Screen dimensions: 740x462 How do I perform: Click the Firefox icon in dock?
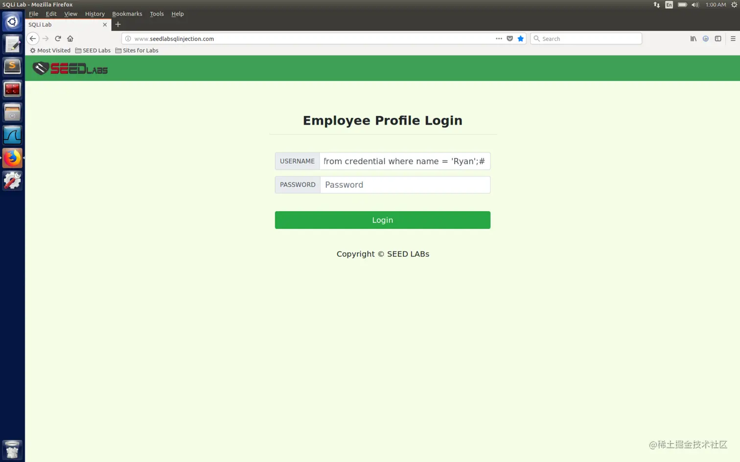click(x=12, y=158)
